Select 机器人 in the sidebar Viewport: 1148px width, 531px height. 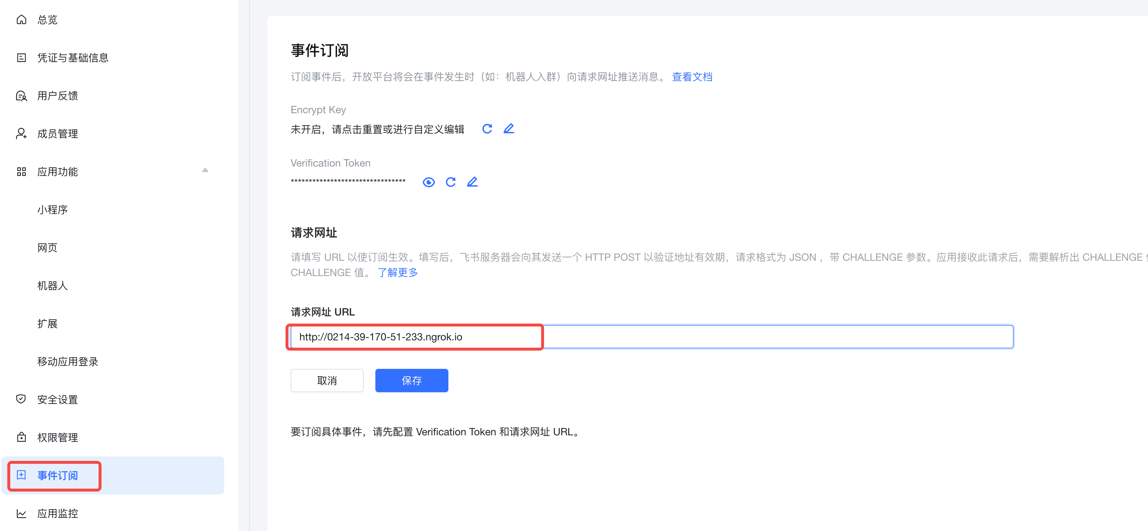click(52, 286)
